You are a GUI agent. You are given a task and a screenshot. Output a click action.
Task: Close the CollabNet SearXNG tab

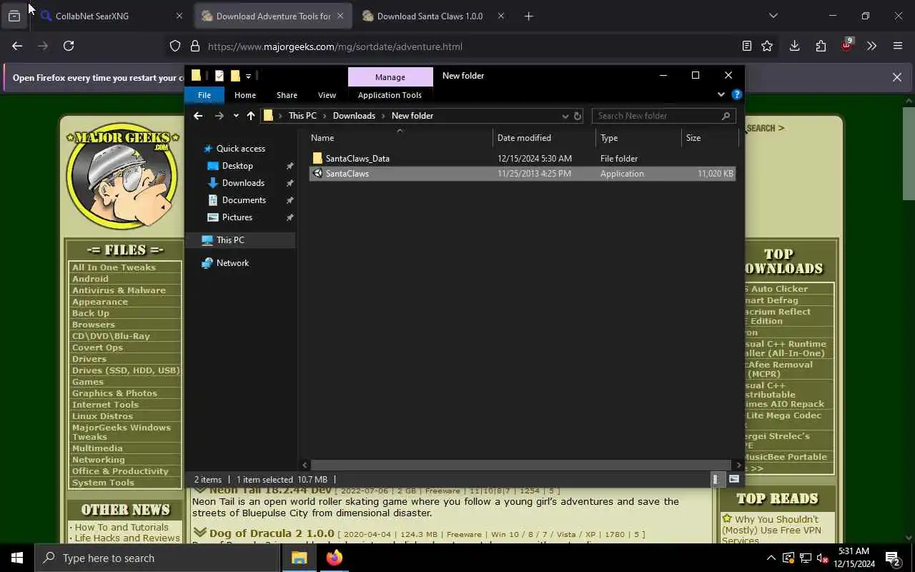179,16
